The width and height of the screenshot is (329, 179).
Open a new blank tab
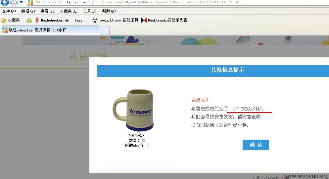pos(105,30)
